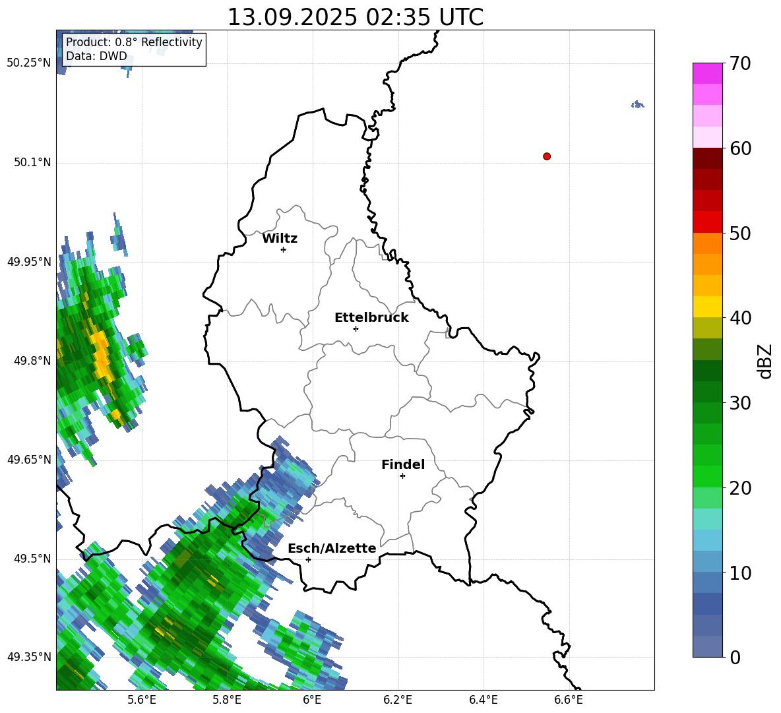Screen dimensions: 781x713
Task: Click the 5.8°E longitude label
Action: tap(227, 700)
